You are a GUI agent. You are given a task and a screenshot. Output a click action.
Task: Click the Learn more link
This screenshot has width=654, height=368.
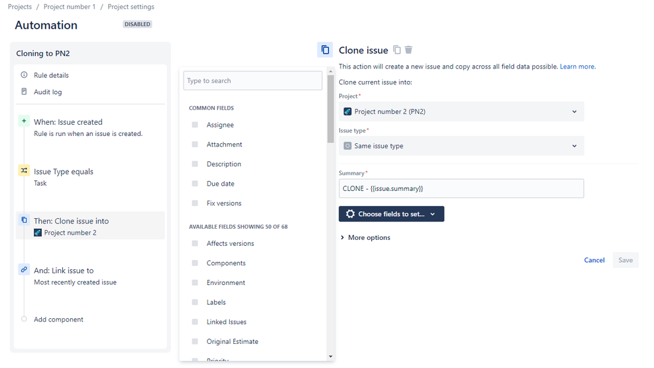click(577, 67)
